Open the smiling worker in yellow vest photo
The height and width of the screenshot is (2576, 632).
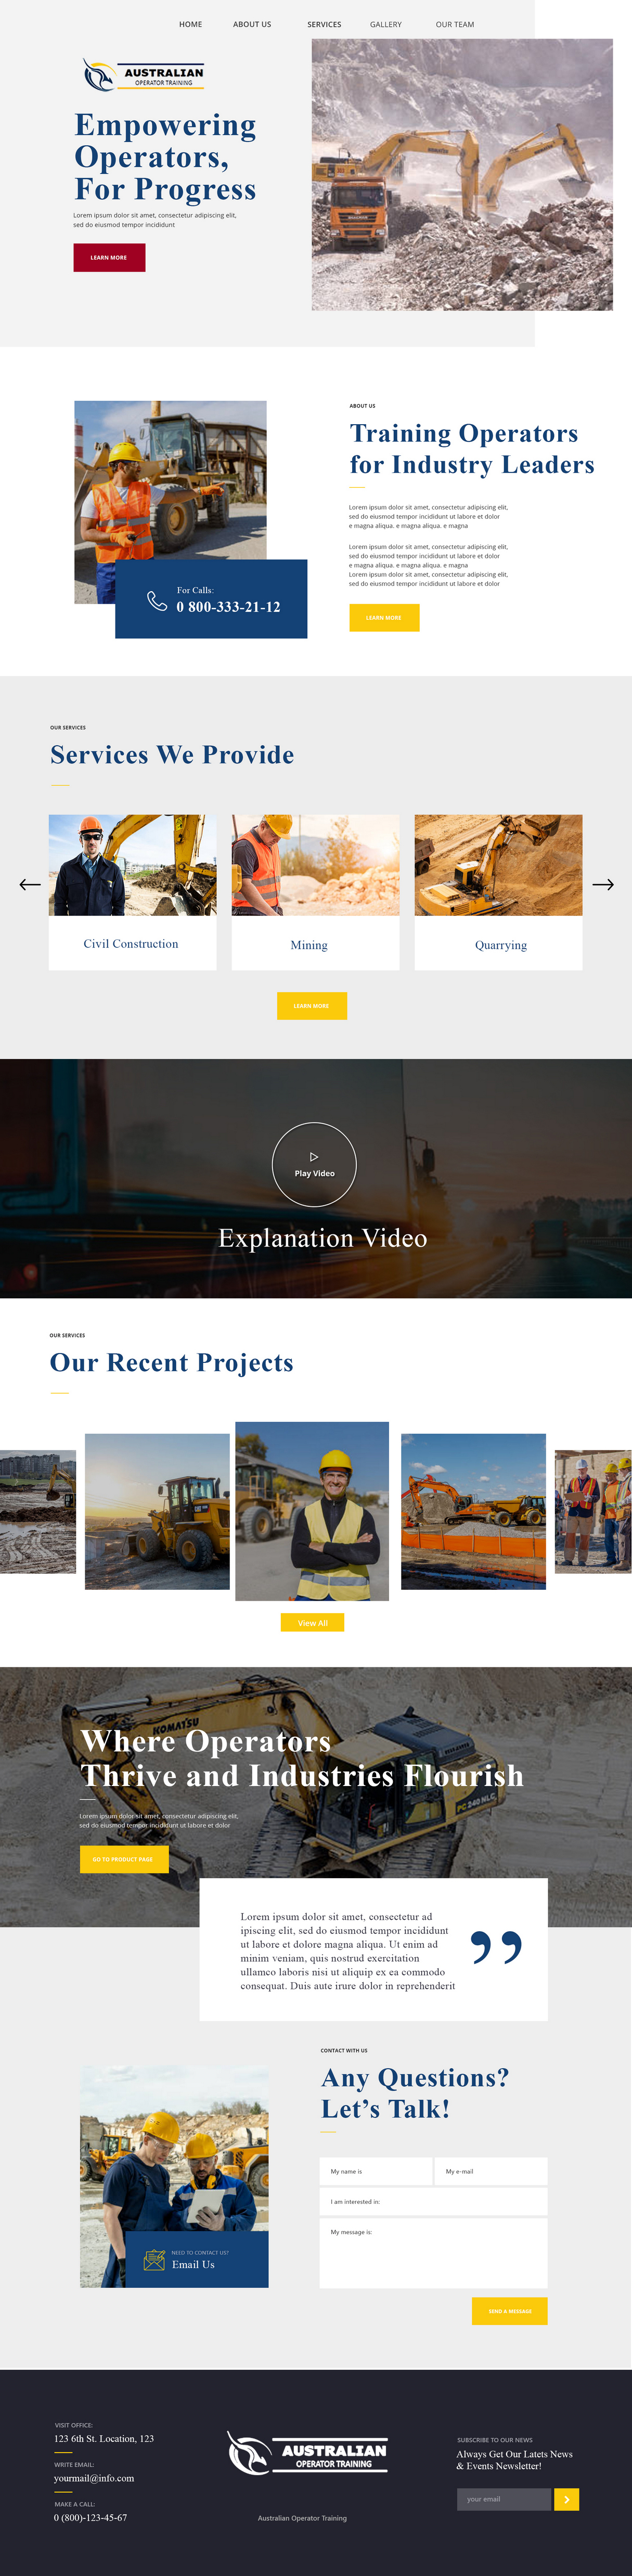pos(312,1511)
